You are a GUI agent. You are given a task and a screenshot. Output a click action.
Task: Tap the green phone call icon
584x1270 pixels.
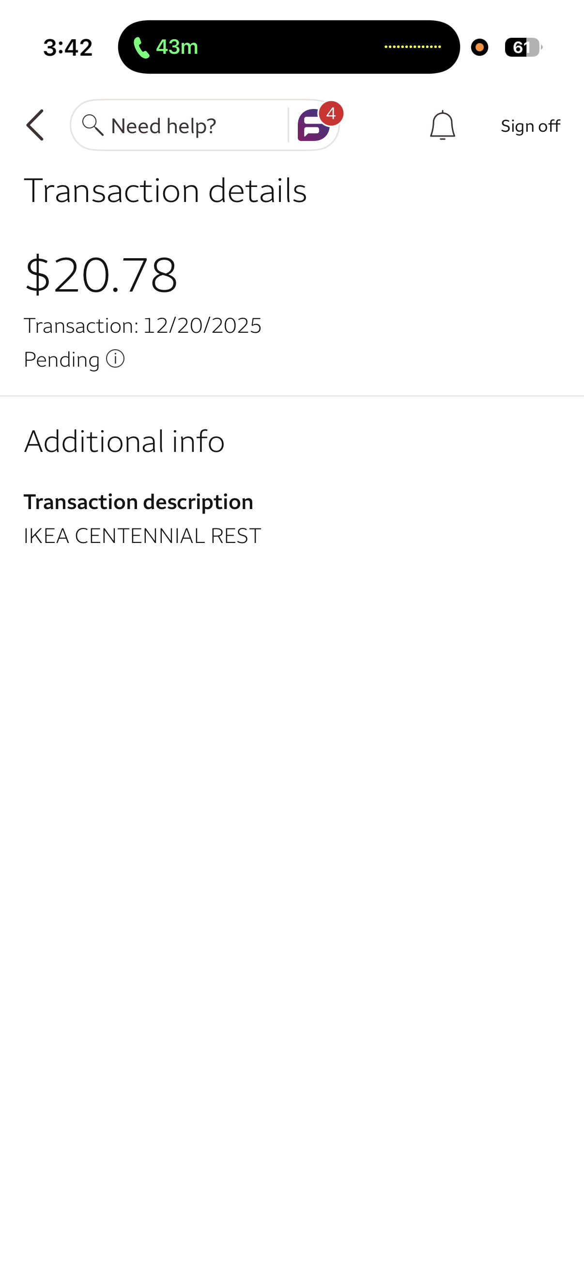141,48
